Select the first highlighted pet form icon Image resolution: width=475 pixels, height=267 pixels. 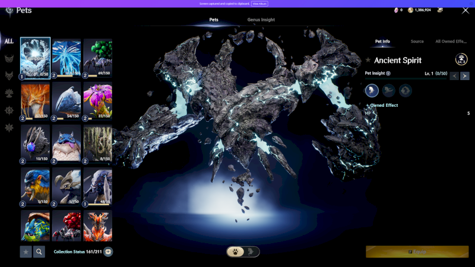[x=372, y=91]
